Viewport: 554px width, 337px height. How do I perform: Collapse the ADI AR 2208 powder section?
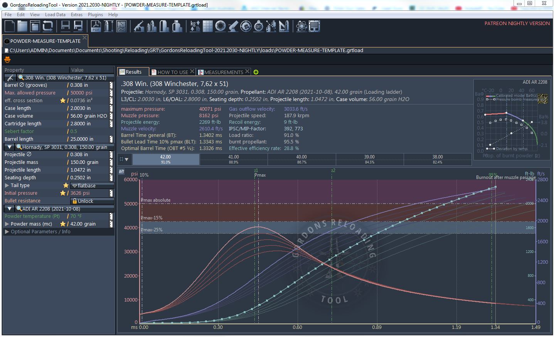(x=10, y=209)
